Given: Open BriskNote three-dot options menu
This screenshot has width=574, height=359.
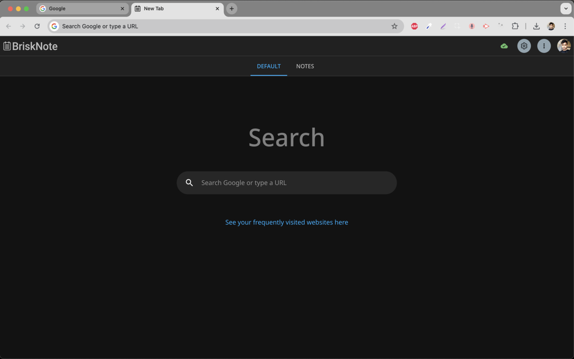Looking at the screenshot, I should 544,46.
